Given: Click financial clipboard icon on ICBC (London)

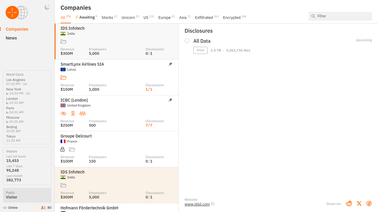Looking at the screenshot, I should tap(73, 113).
